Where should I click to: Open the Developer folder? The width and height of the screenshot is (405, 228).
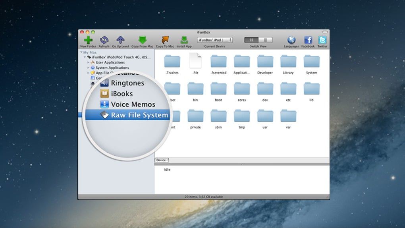coord(265,62)
